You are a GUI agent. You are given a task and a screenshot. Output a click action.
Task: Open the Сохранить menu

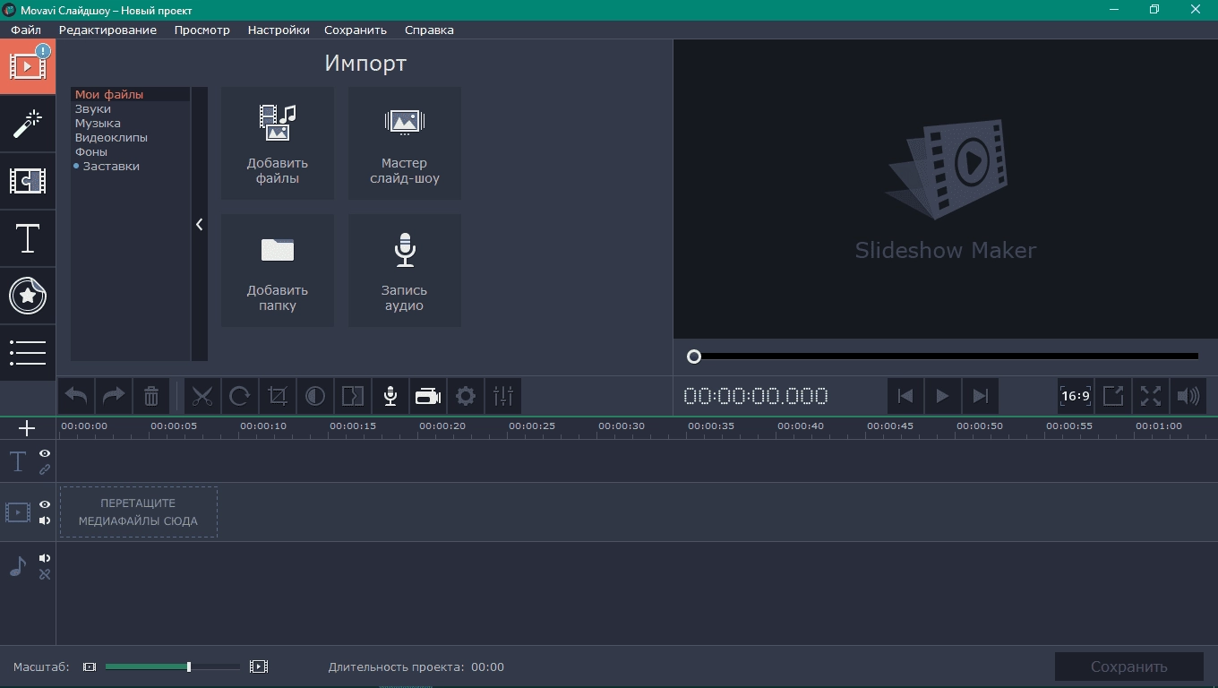[x=356, y=30]
